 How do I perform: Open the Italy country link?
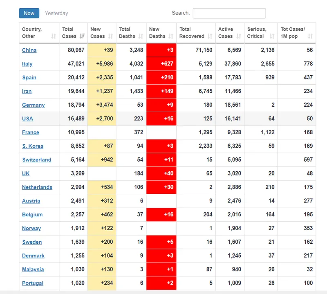click(27, 64)
